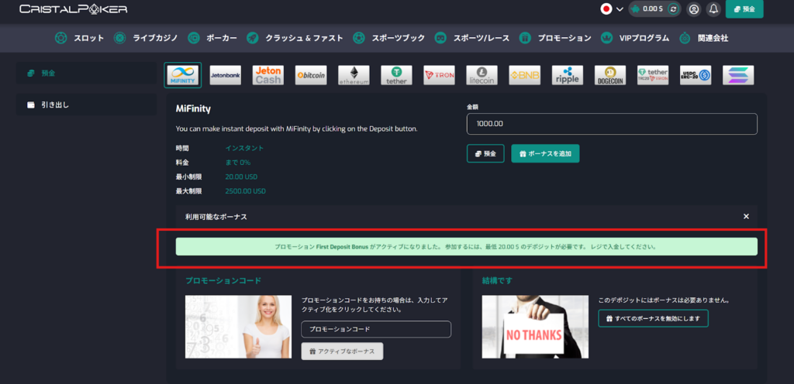Pick the Bitcoin deposit option

click(x=311, y=75)
